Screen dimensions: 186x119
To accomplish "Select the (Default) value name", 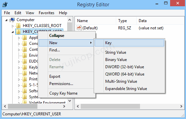I will pyautogui.click(x=90, y=28).
